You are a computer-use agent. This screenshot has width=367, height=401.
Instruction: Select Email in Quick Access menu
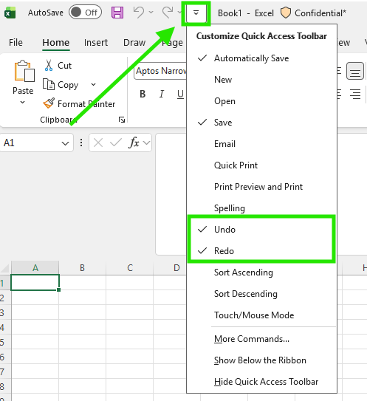(261, 144)
